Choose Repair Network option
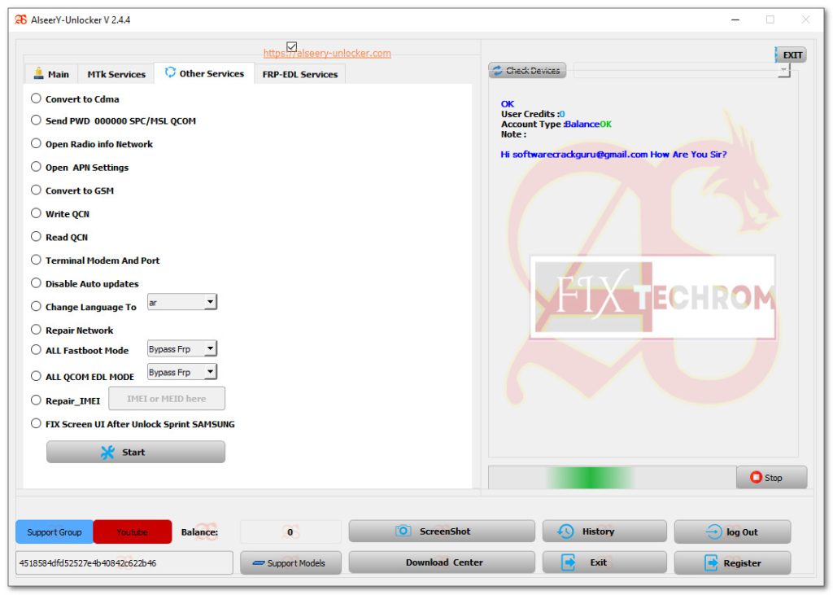The width and height of the screenshot is (833, 595). coord(36,330)
